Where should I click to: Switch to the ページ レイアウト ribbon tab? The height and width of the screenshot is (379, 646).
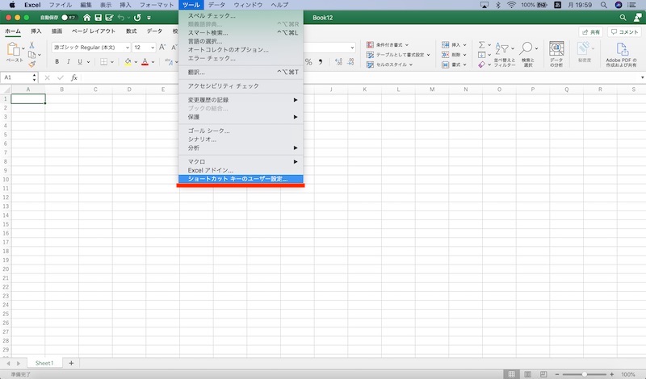(x=94, y=31)
